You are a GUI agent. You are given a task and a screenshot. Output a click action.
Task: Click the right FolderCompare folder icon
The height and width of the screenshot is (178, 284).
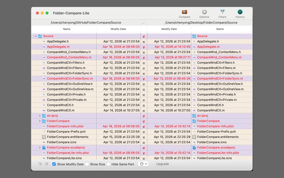click(194, 121)
